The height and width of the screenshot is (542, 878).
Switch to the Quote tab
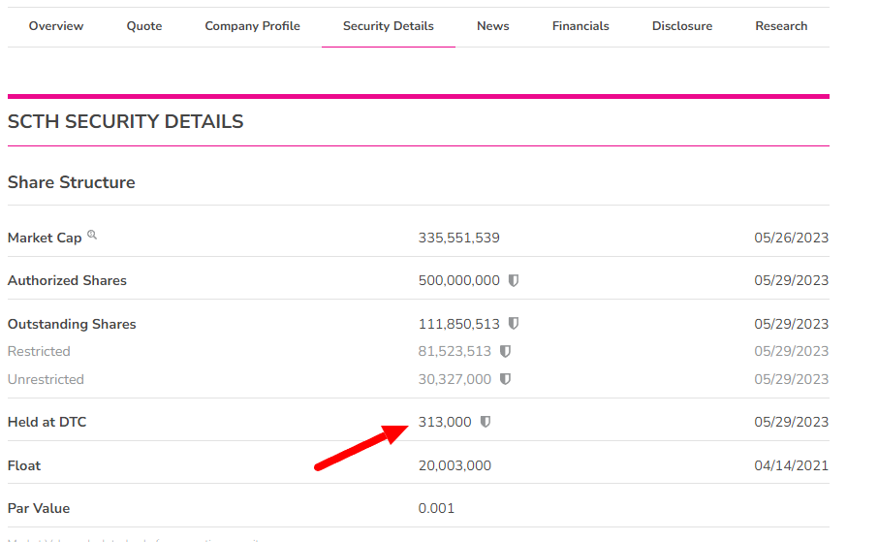coord(144,26)
